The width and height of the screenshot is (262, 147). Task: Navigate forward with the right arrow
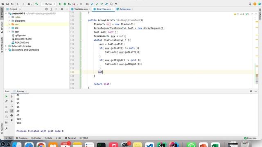tap(23, 4)
